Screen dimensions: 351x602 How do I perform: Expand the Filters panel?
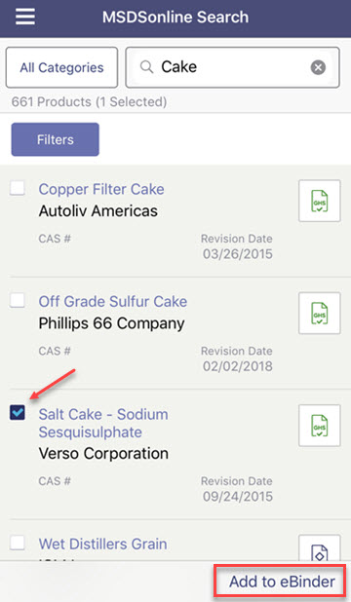point(55,139)
